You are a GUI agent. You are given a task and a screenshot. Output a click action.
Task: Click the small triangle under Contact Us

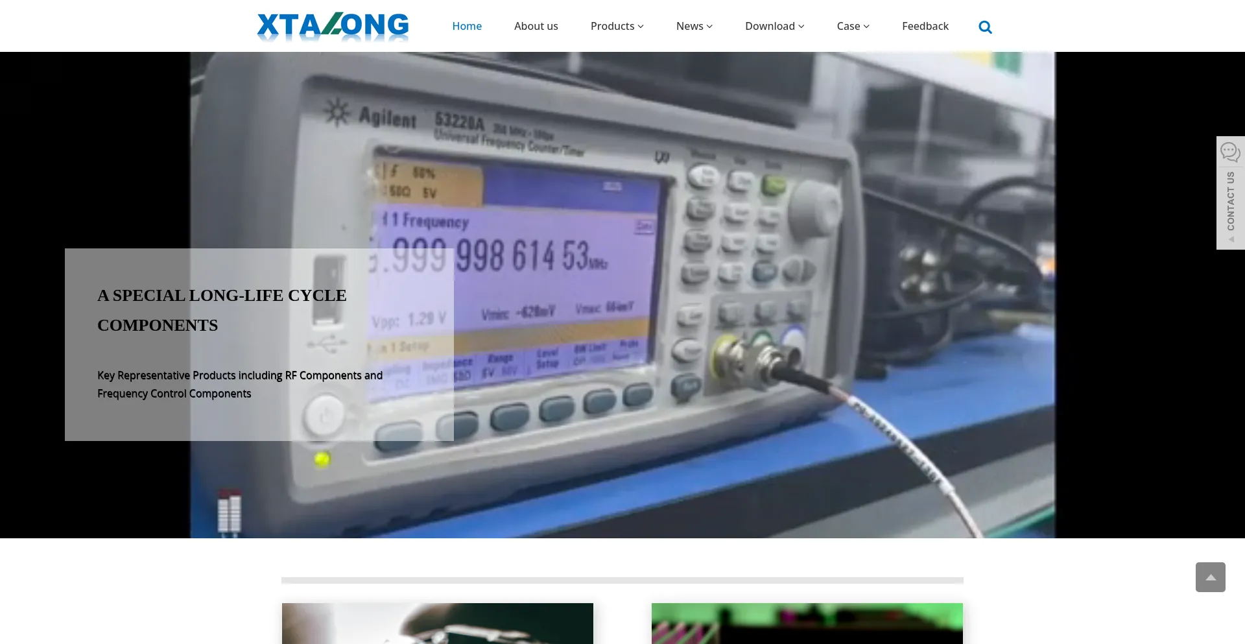tap(1231, 240)
